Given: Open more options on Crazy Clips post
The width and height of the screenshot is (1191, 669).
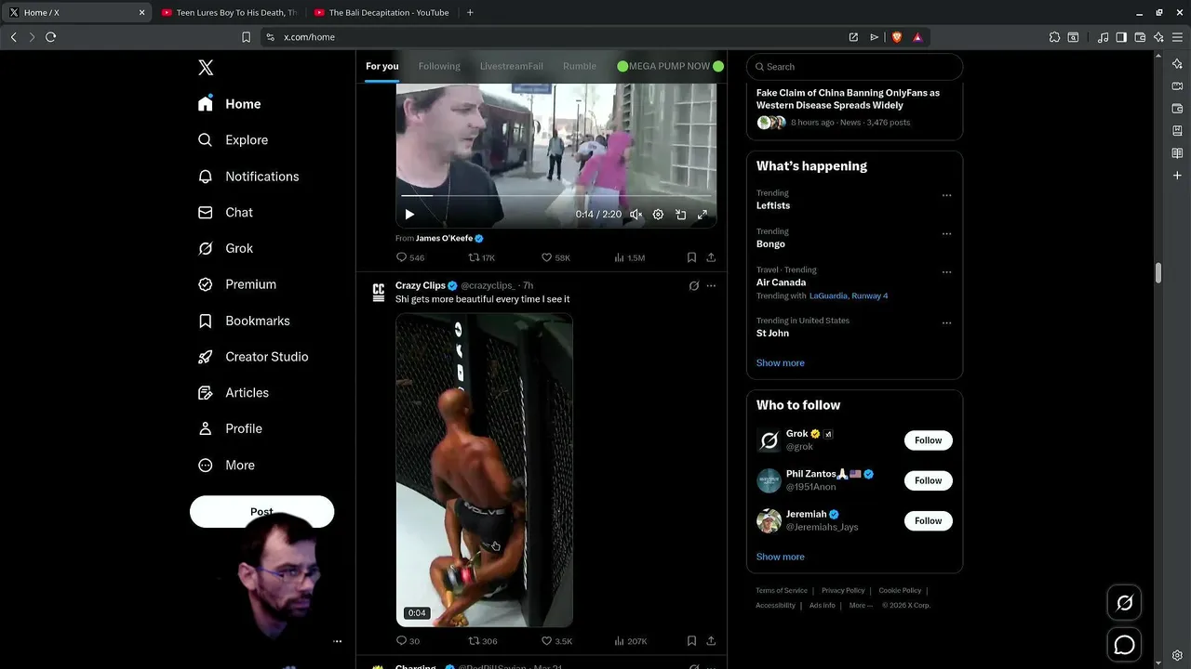Looking at the screenshot, I should 711,286.
